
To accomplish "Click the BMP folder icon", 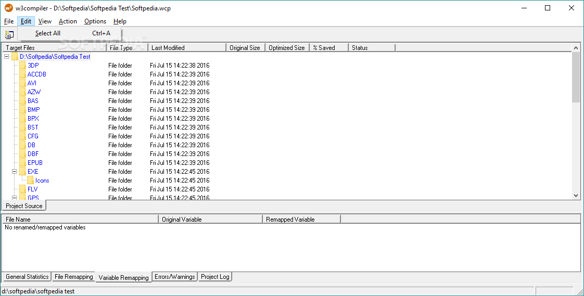I will (22, 109).
